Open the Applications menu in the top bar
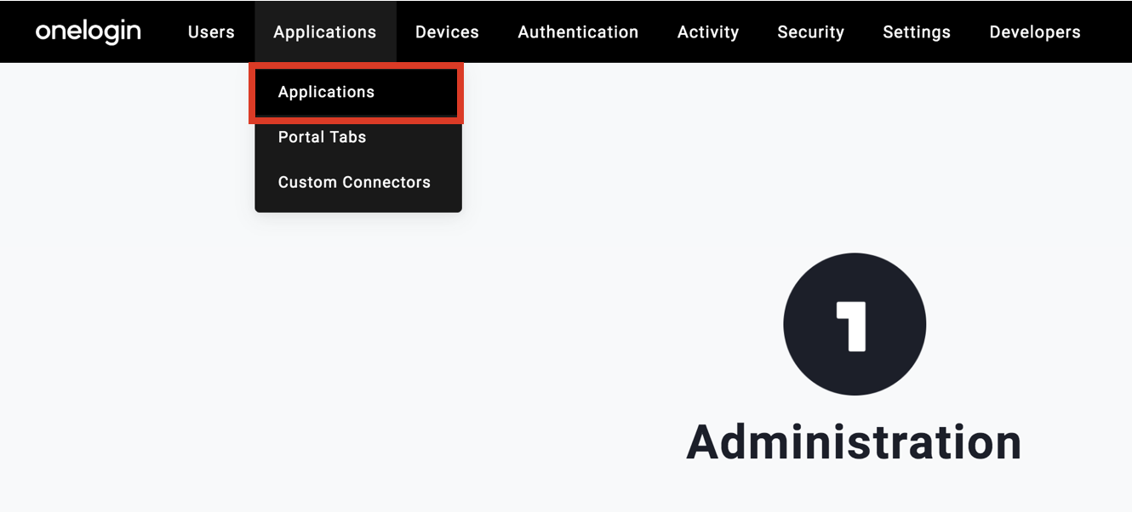The image size is (1132, 512). pyautogui.click(x=325, y=32)
